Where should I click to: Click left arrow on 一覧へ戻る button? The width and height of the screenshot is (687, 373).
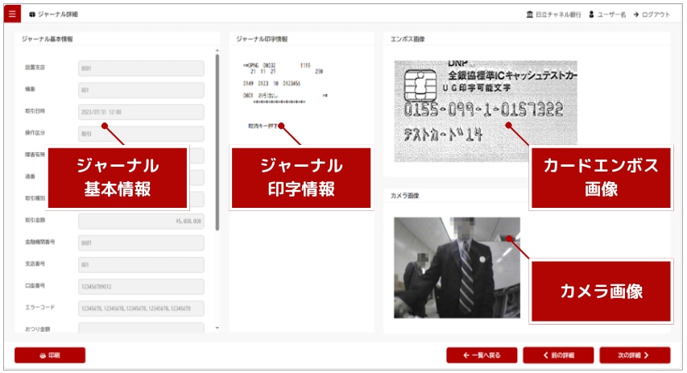pos(467,355)
